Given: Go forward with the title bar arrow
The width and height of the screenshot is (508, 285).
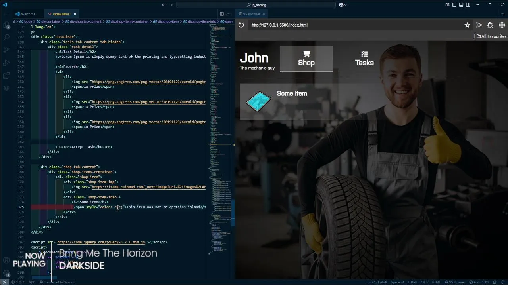Looking at the screenshot, I should [172, 5].
